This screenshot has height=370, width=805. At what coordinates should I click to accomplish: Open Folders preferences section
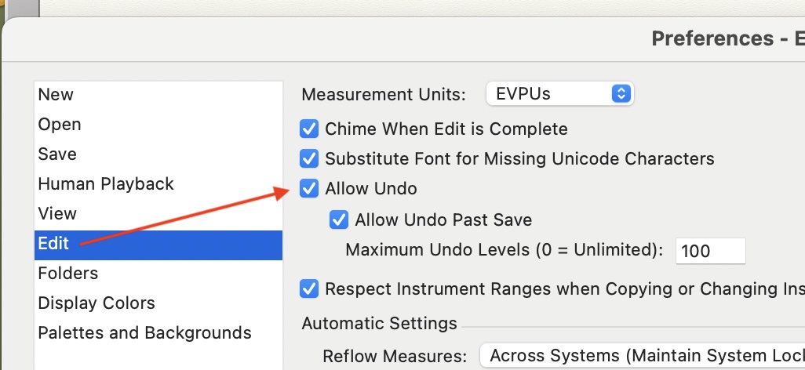click(68, 274)
